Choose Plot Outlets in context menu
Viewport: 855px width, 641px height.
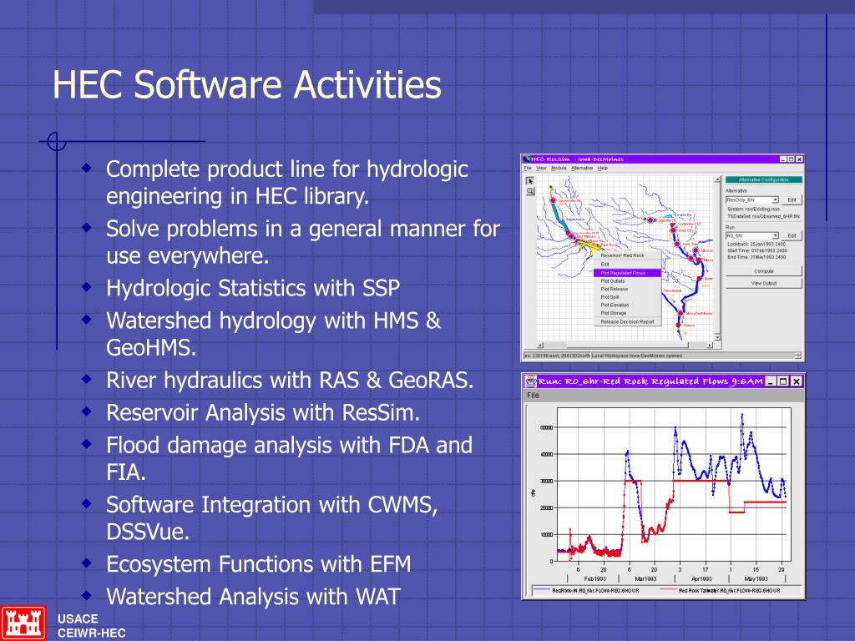(x=628, y=280)
